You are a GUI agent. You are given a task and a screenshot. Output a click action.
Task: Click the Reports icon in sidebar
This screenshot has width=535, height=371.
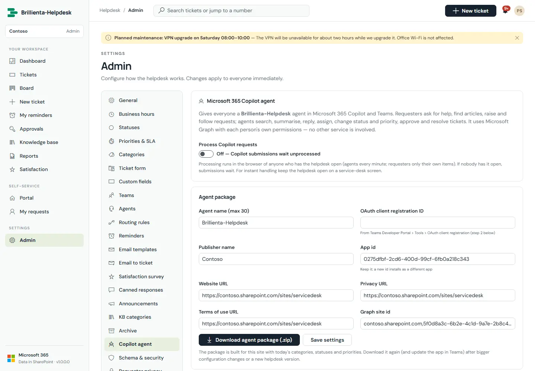tap(12, 156)
